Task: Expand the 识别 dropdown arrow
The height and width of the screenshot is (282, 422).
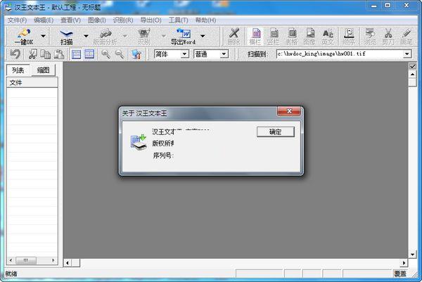Action: point(163,36)
